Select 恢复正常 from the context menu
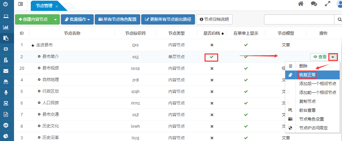The height and width of the screenshot is (141, 342). (x=307, y=75)
